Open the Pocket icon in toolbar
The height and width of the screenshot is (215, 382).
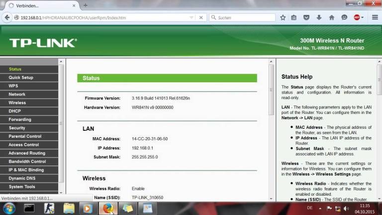pos(306,17)
